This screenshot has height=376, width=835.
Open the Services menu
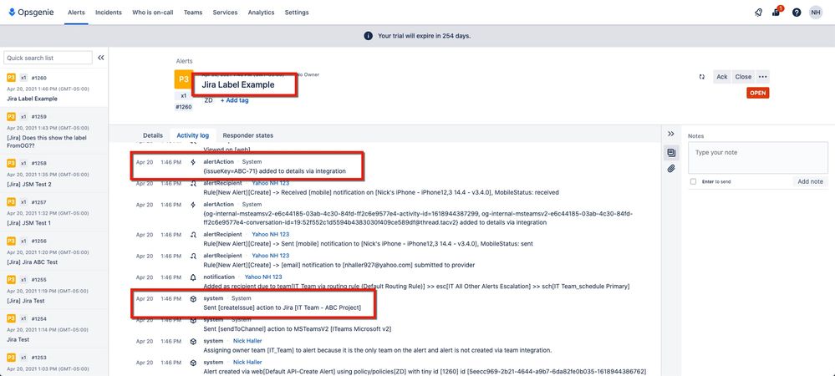click(x=225, y=13)
